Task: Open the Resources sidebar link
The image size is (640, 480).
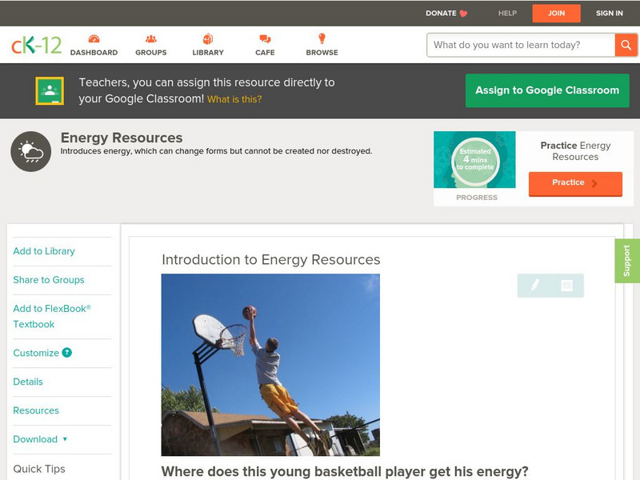Action: point(36,410)
